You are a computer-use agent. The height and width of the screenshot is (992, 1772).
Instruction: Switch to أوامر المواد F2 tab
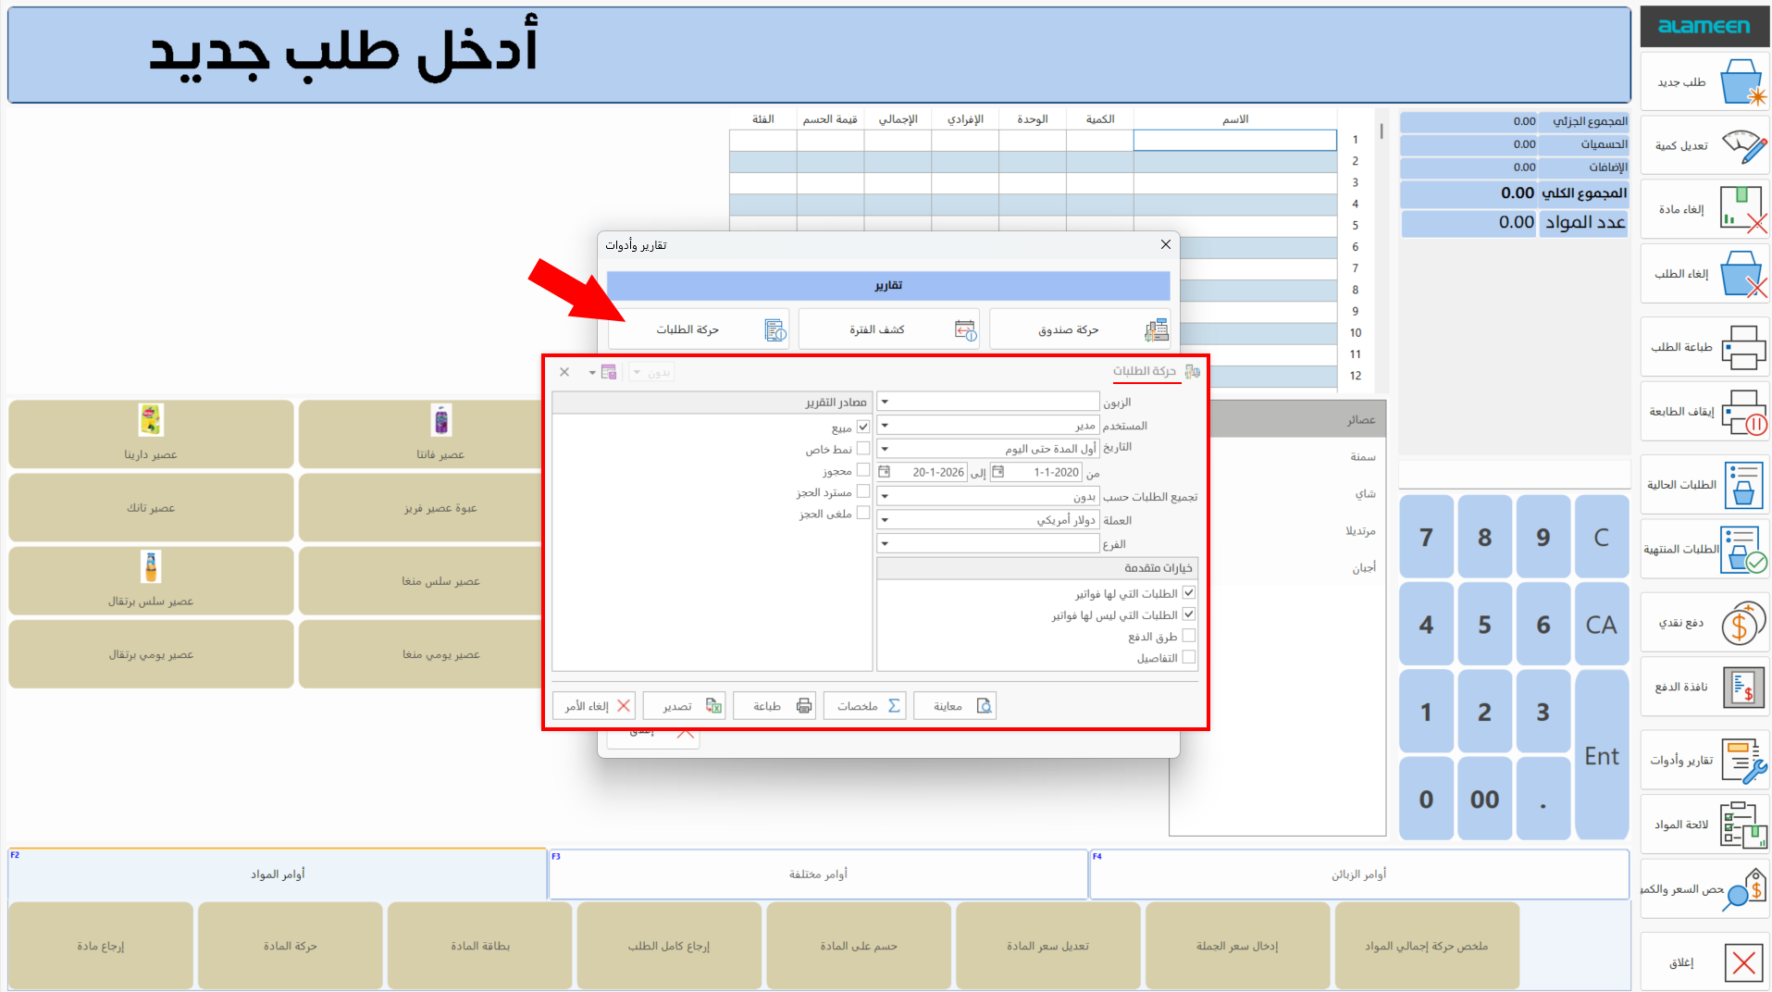coord(278,874)
